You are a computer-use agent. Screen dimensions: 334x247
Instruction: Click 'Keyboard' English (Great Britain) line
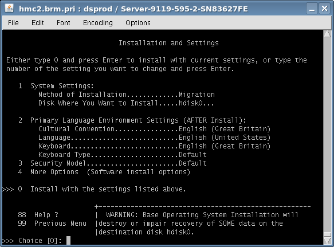click(x=155, y=146)
